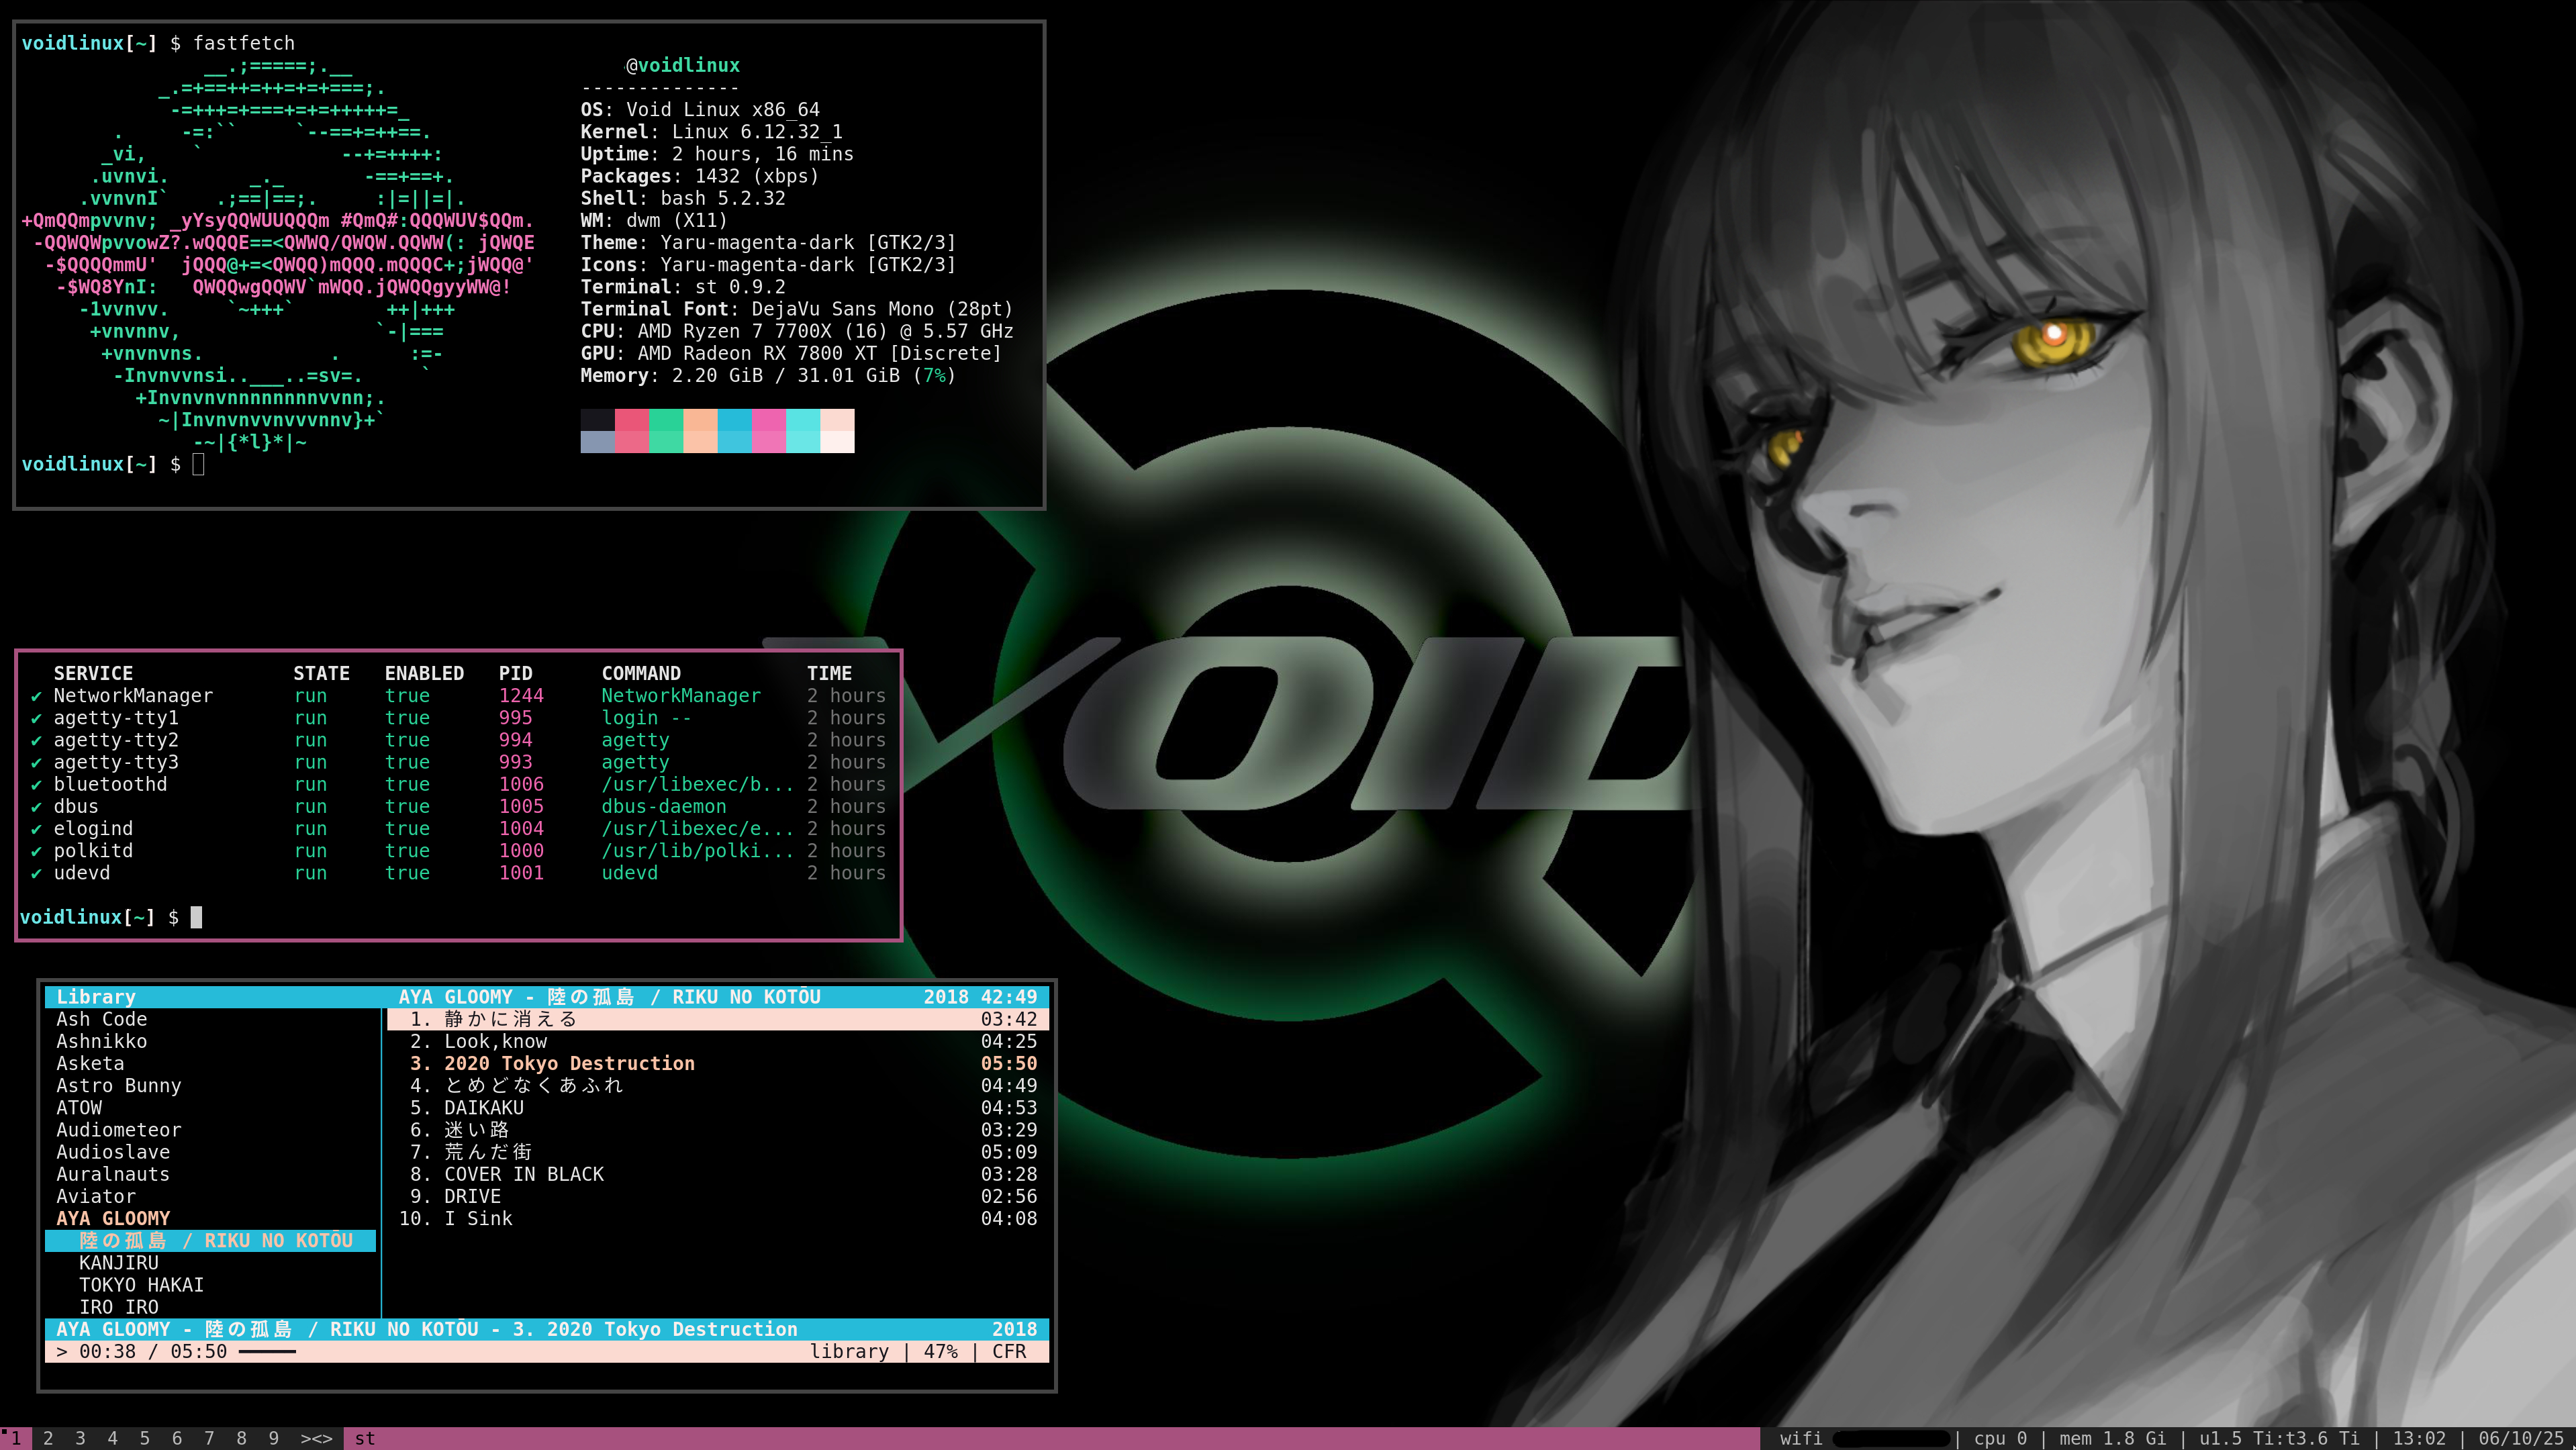Viewport: 2576px width, 1450px height.
Task: Click the @voidlinux title in fastfetch output
Action: pyautogui.click(x=683, y=65)
